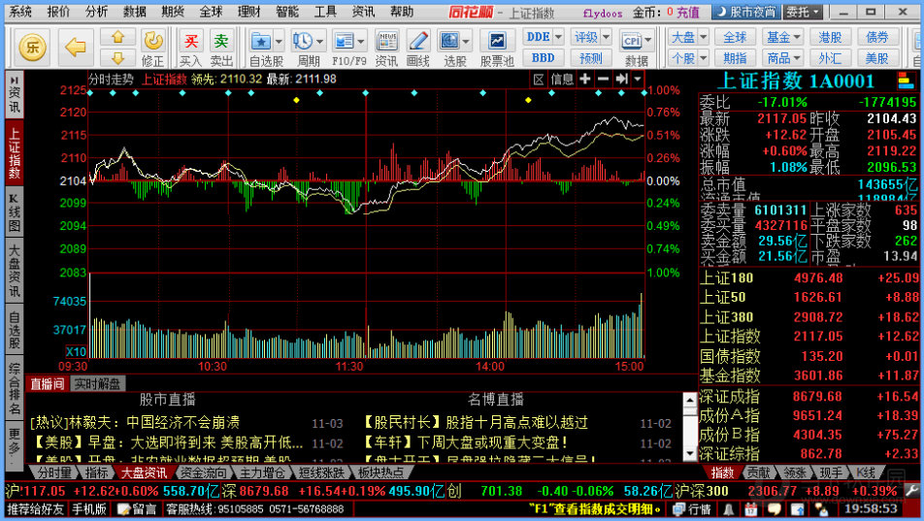Screen dimensions: 924x521
Task: Expand the 自选股 dropdown arrow
Action: tap(278, 41)
